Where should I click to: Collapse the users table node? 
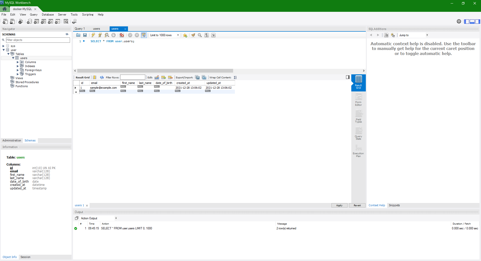pos(13,58)
